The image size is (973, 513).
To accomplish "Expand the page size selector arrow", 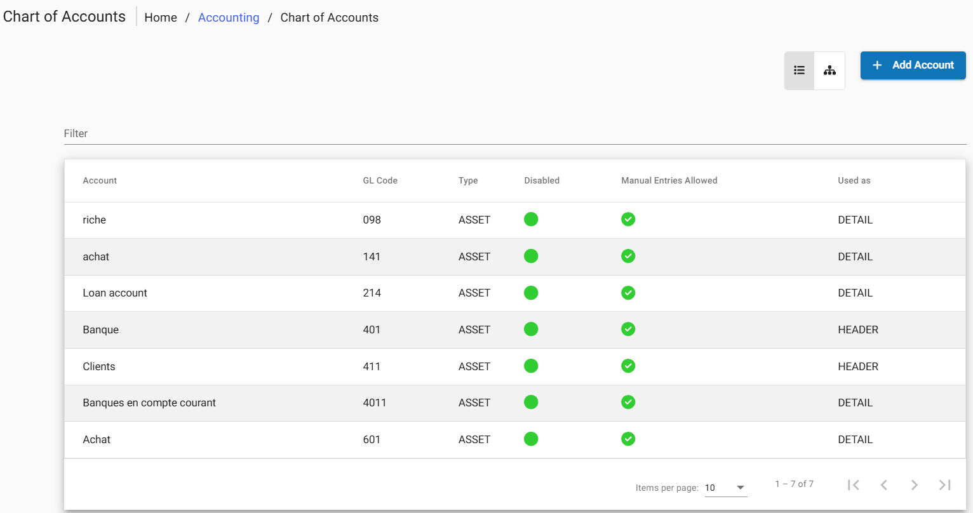I will (x=740, y=489).
